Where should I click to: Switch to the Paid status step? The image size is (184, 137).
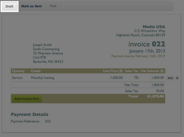[x=53, y=6]
